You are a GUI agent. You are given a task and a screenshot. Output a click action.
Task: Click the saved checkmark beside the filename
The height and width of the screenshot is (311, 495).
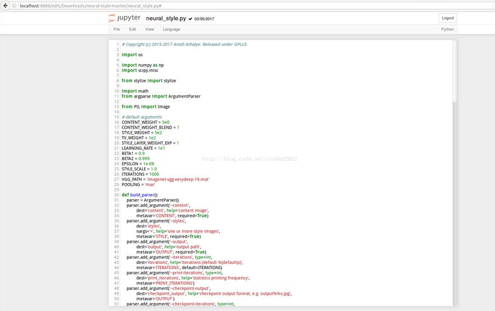tap(190, 19)
